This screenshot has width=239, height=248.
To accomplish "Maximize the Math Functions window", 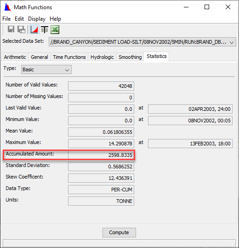I will click(x=207, y=7).
